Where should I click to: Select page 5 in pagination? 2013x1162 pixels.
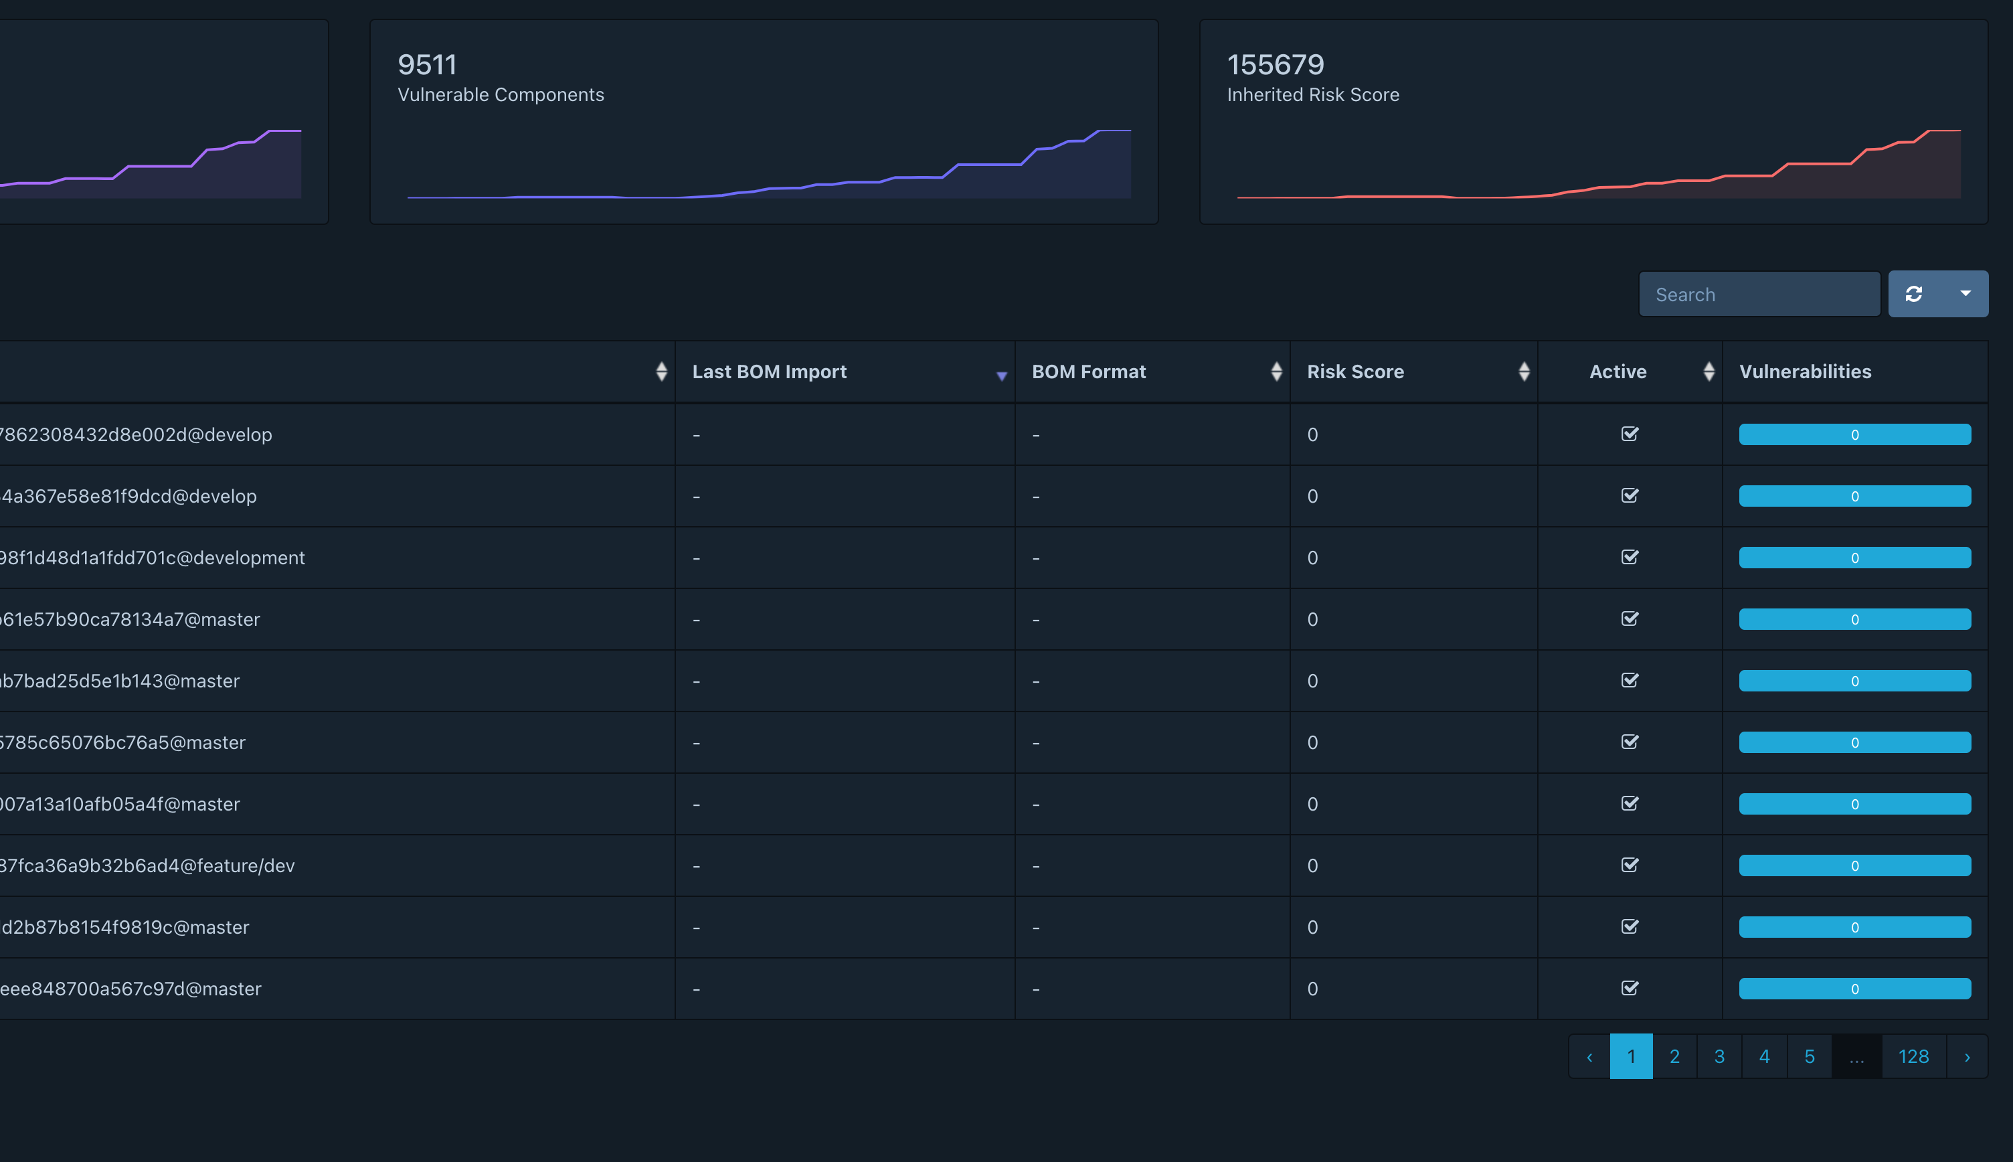(x=1809, y=1057)
